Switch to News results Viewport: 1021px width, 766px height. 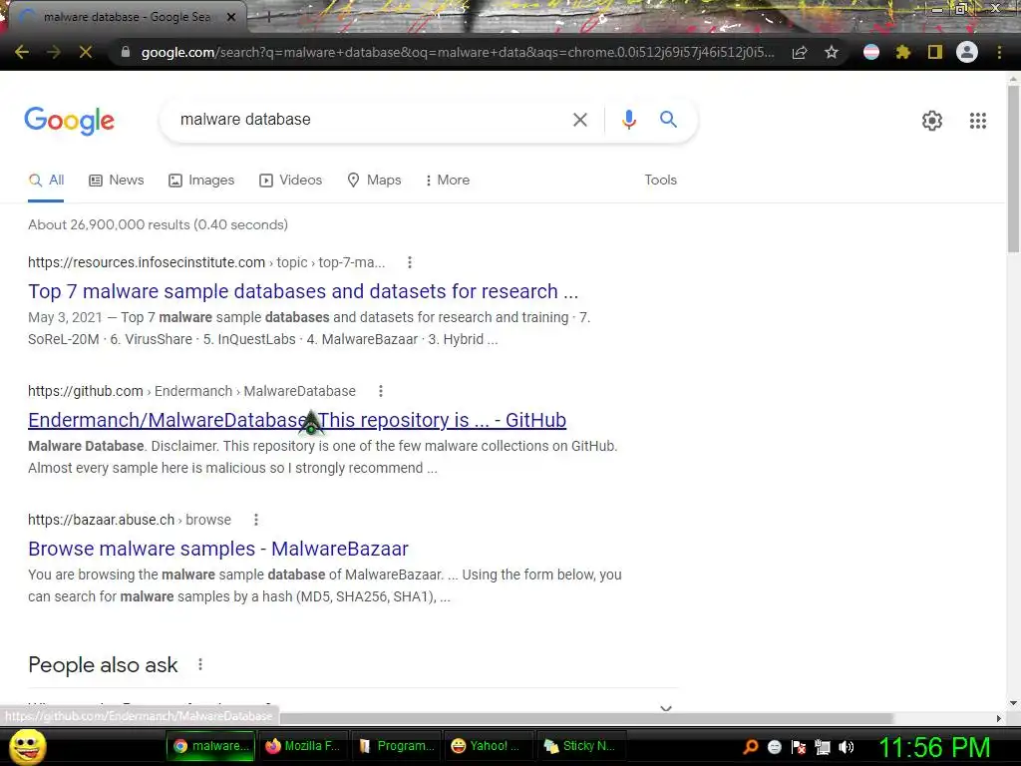[117, 181]
